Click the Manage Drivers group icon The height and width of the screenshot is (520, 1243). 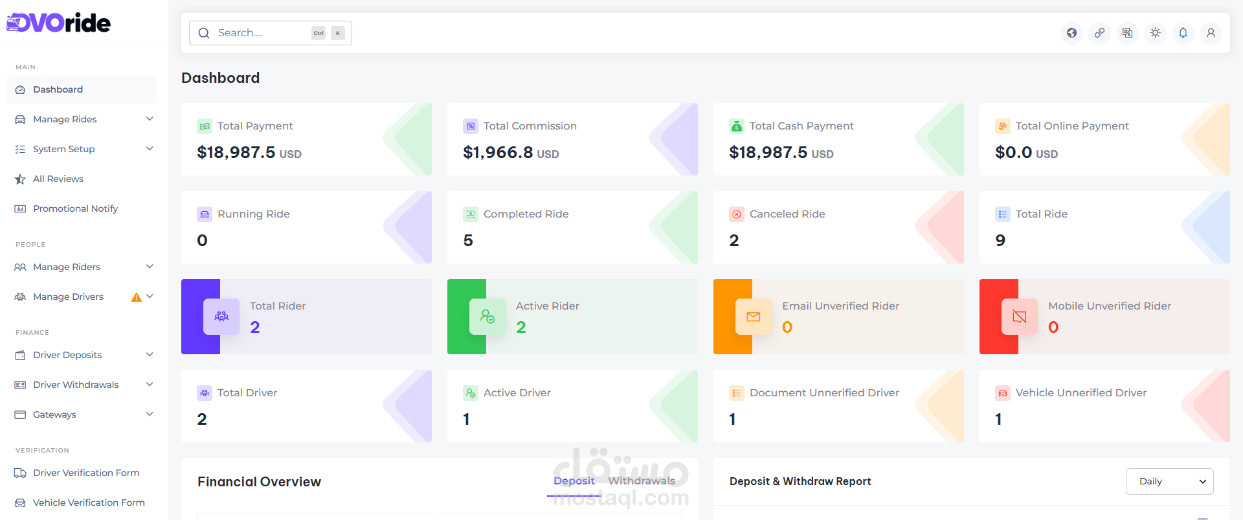click(x=20, y=297)
